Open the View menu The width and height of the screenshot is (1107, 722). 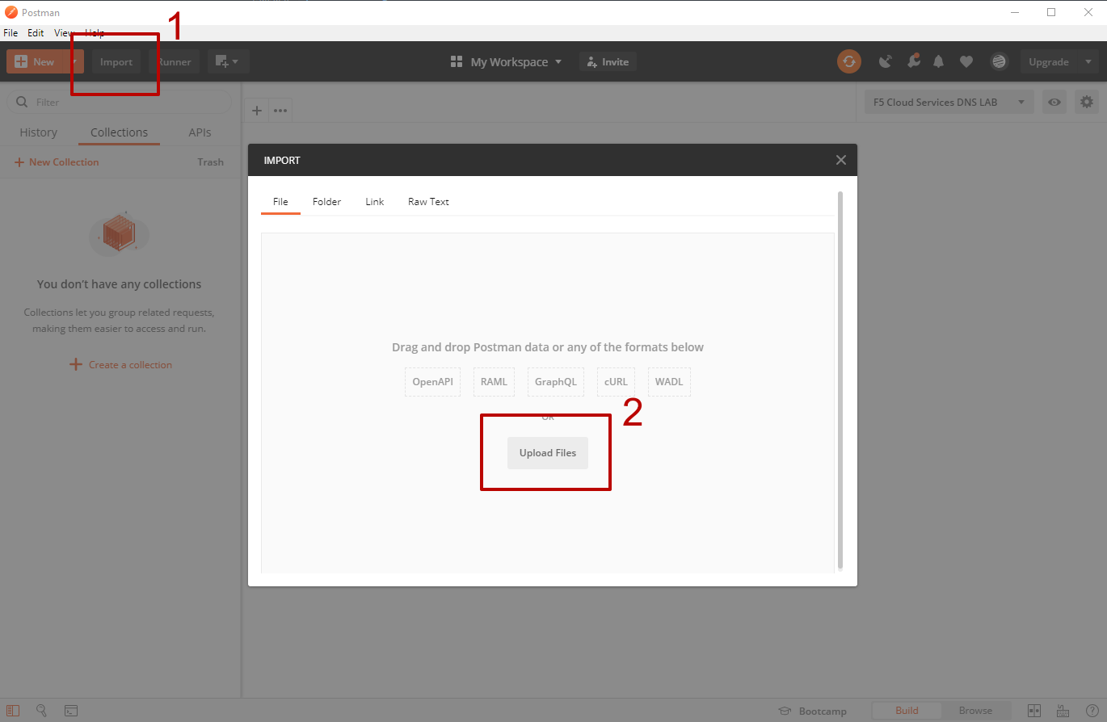pyautogui.click(x=64, y=33)
